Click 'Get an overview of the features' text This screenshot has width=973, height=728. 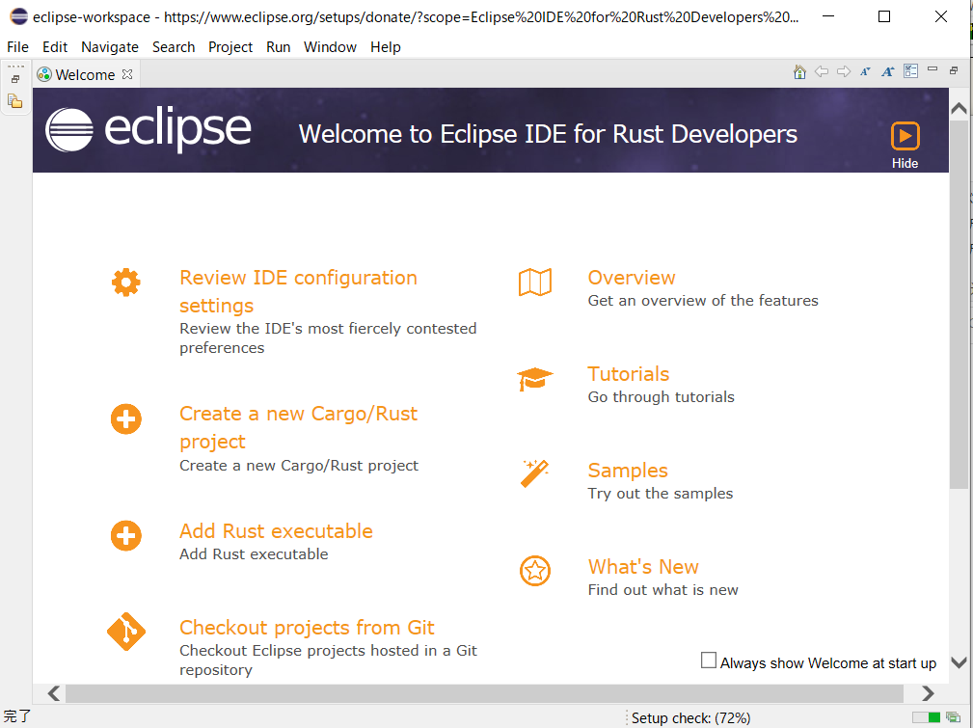point(703,301)
